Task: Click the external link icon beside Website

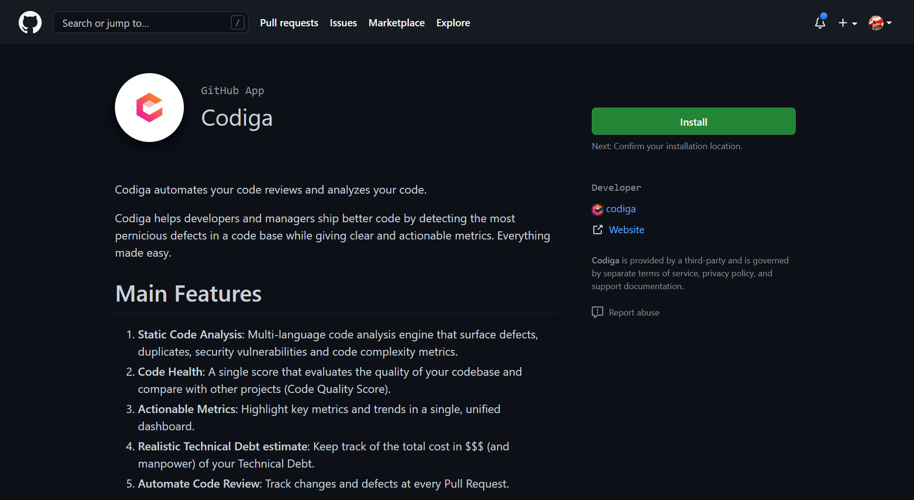Action: pos(597,229)
